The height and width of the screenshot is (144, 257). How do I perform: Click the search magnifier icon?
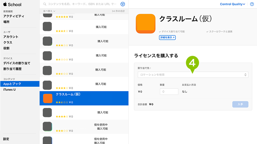coord(45,4)
